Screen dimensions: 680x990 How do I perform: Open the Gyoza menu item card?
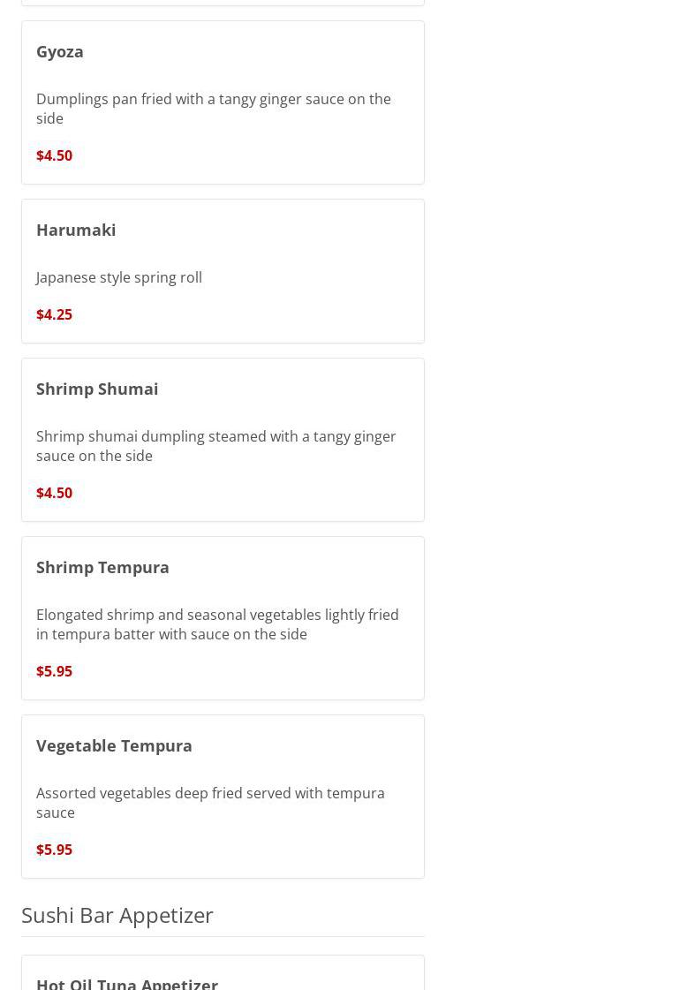pyautogui.click(x=223, y=102)
